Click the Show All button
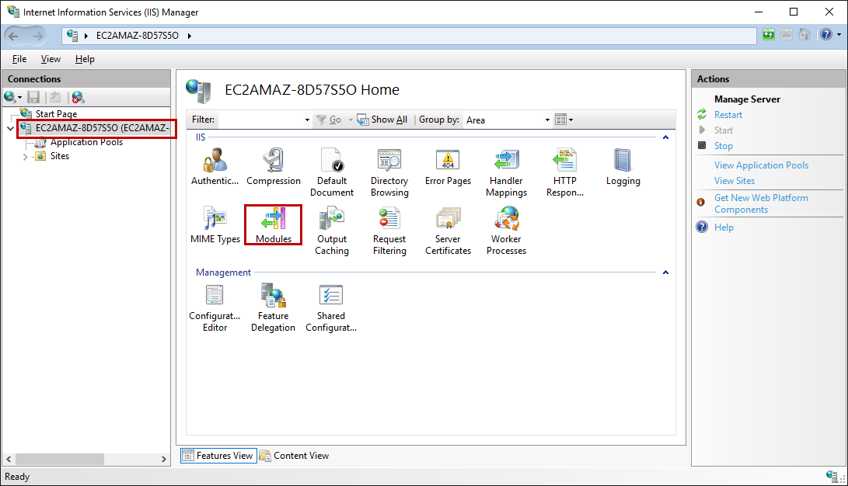Viewport: 848px width, 486px height. click(382, 120)
